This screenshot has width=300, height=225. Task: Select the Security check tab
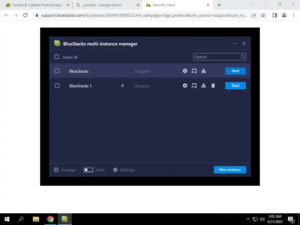[164, 5]
